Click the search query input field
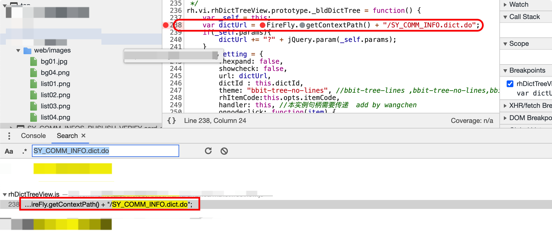Image resolution: width=552 pixels, height=248 pixels. pos(106,151)
